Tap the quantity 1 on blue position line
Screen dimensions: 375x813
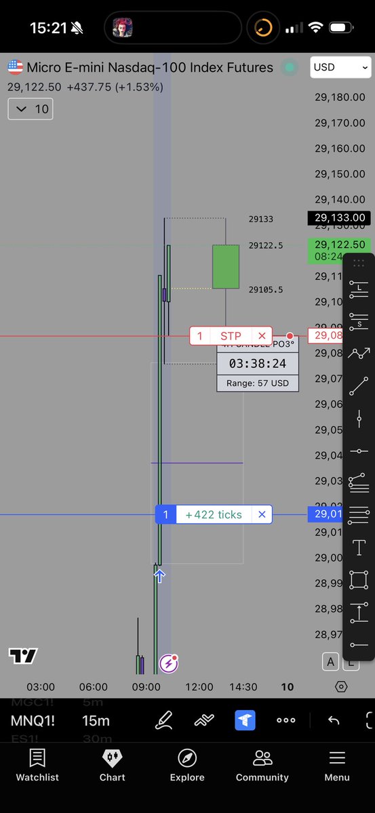(x=165, y=515)
